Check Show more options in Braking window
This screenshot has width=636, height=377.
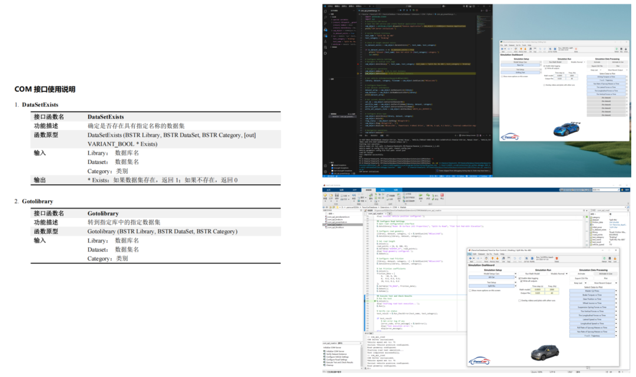470,290
